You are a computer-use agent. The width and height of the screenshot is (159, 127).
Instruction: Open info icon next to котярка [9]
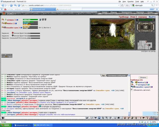(x=17, y=20)
